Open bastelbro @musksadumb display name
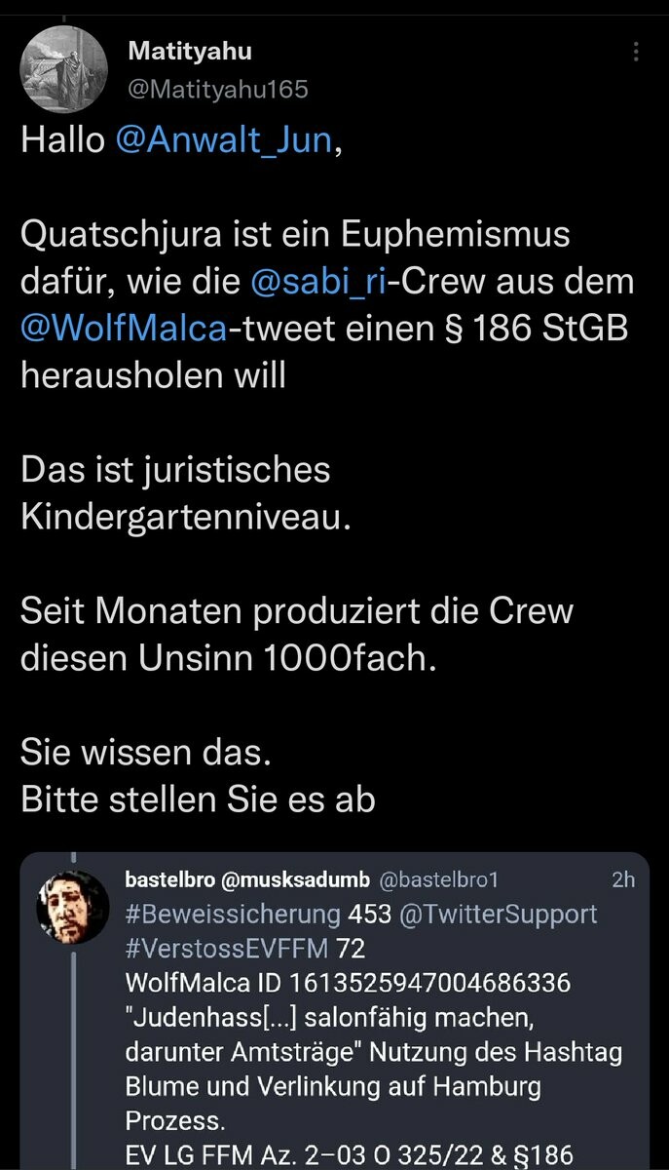This screenshot has width=669, height=1170. coord(247,879)
